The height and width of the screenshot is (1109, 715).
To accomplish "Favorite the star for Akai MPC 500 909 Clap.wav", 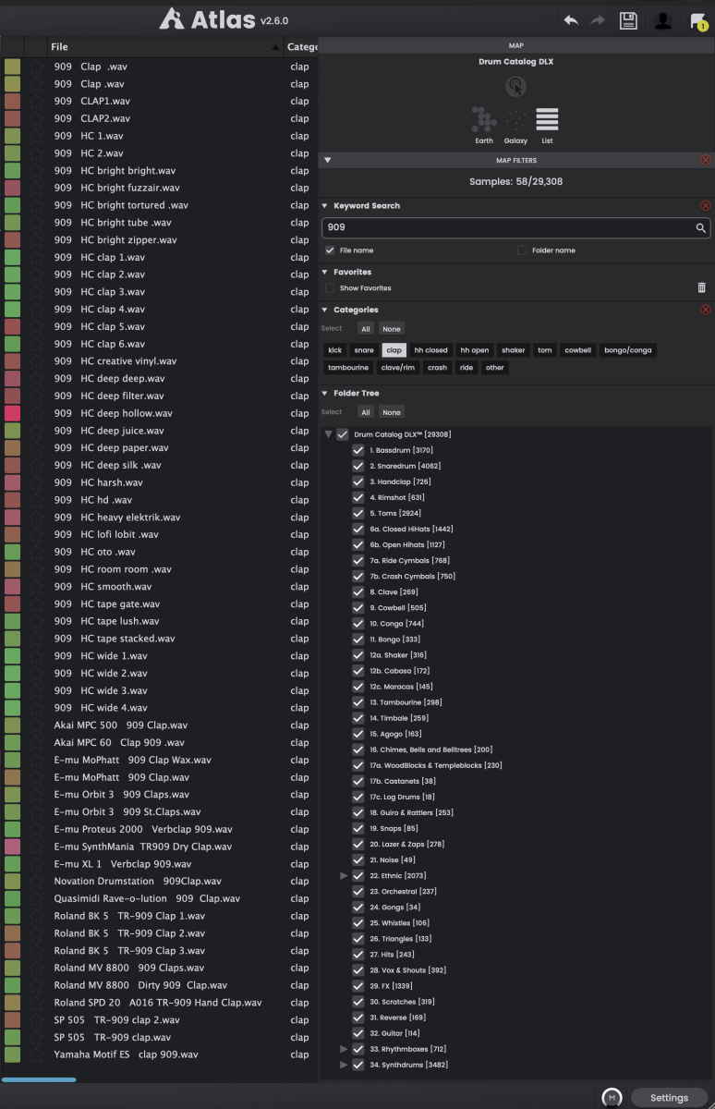I will point(35,725).
